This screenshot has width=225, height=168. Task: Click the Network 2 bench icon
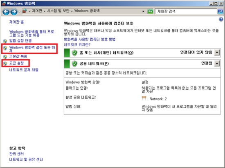click(x=144, y=98)
